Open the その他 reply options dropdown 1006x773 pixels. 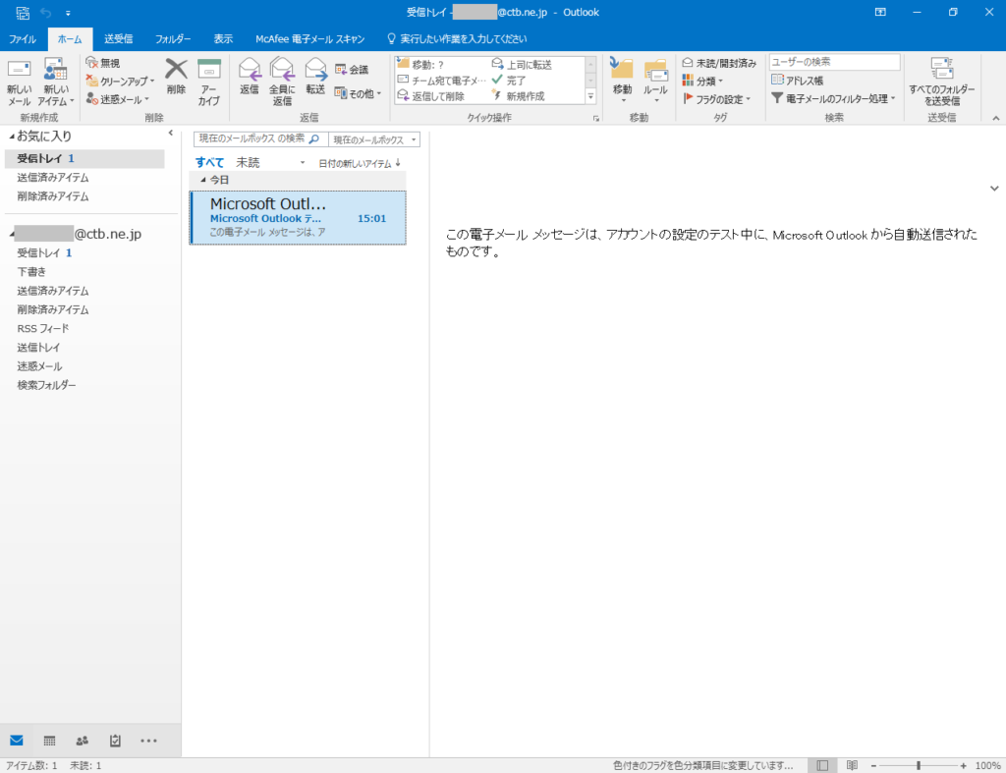(x=358, y=93)
